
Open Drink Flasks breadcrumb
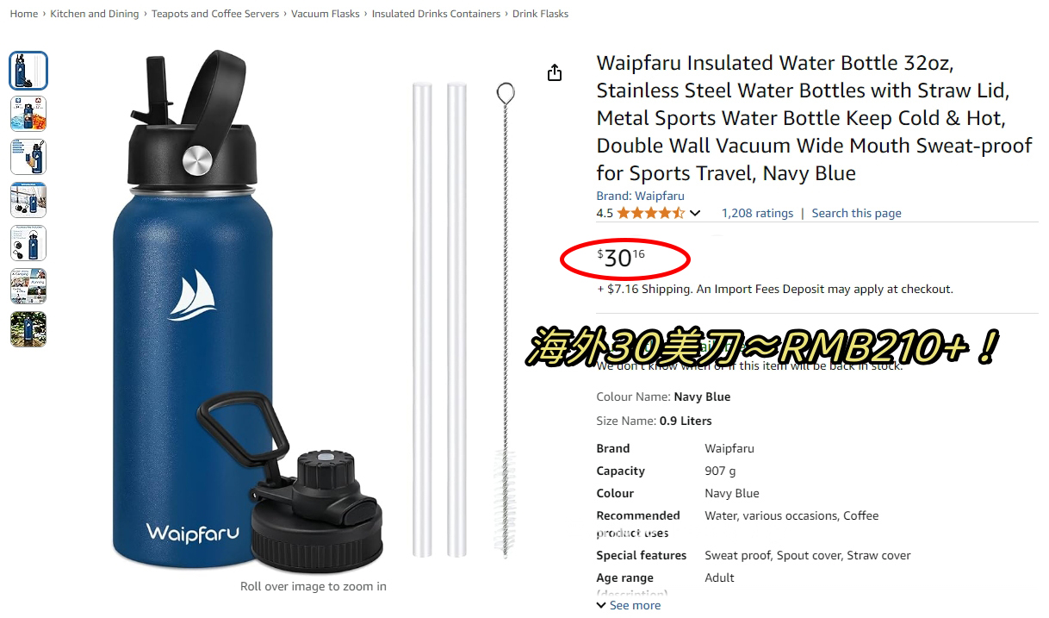pos(540,14)
